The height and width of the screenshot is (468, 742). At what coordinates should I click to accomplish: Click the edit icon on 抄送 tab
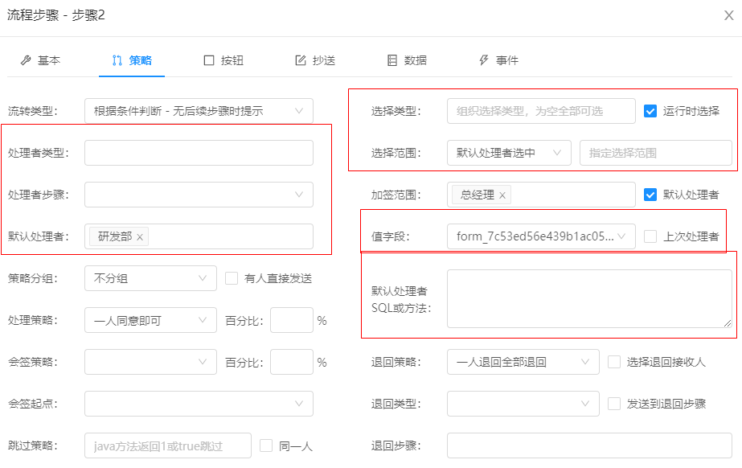301,60
